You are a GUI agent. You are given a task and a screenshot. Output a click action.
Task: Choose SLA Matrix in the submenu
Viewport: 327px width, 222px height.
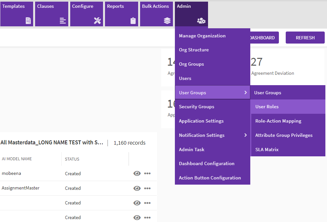coord(267,150)
